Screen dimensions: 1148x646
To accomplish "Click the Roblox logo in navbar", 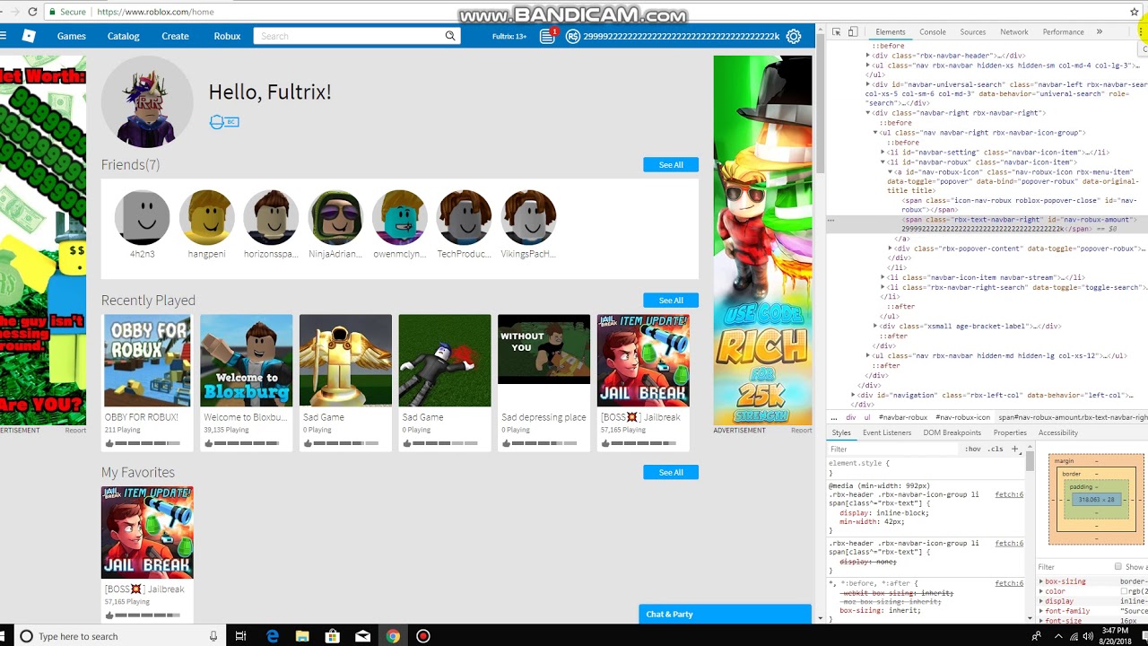I will (29, 36).
